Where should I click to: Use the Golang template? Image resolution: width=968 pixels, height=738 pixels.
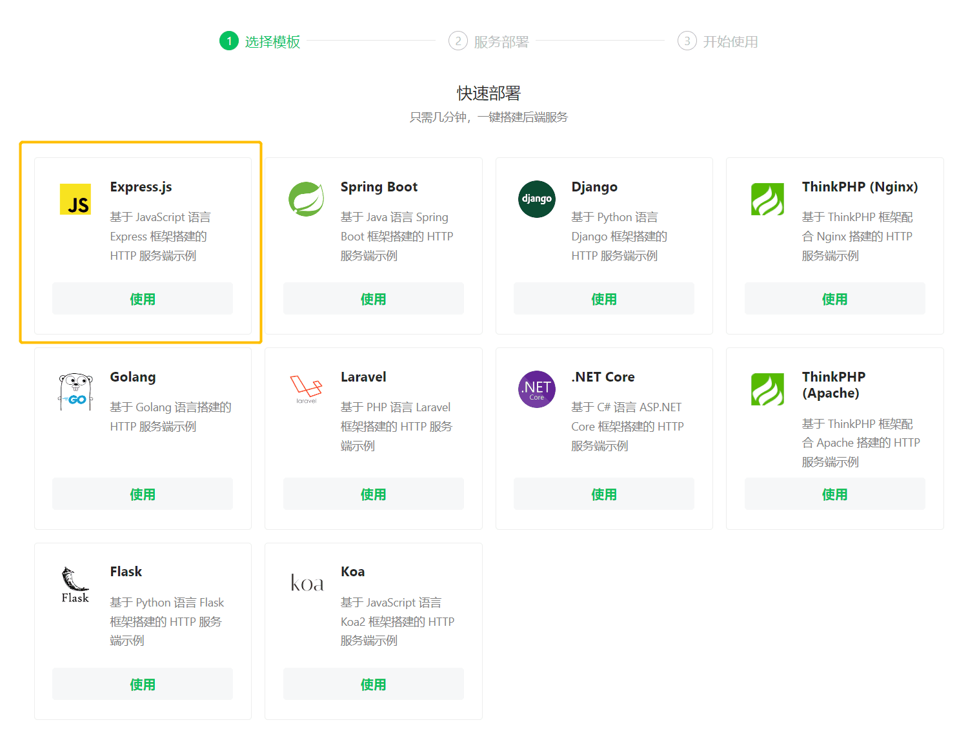coord(143,494)
